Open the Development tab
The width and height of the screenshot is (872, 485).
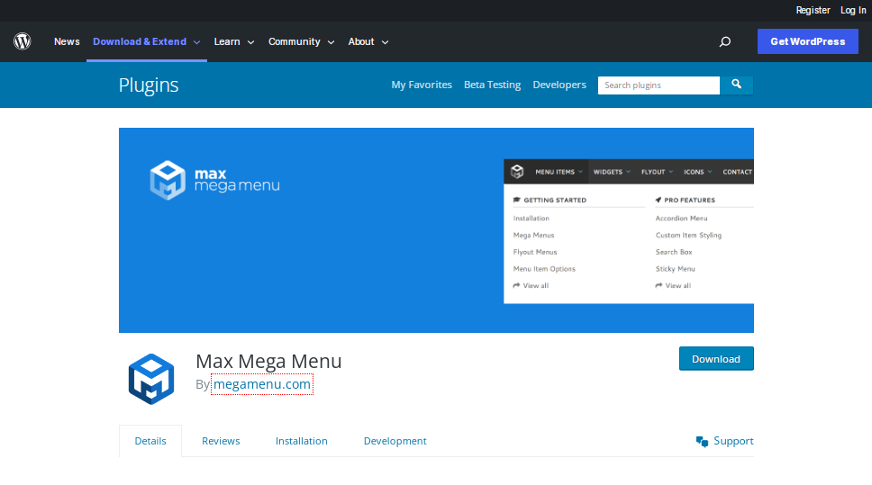pos(395,441)
